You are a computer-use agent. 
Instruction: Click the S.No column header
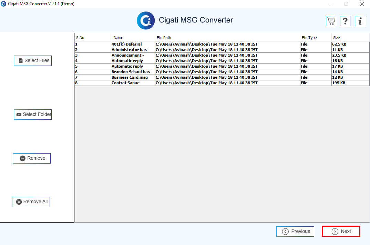[93, 38]
